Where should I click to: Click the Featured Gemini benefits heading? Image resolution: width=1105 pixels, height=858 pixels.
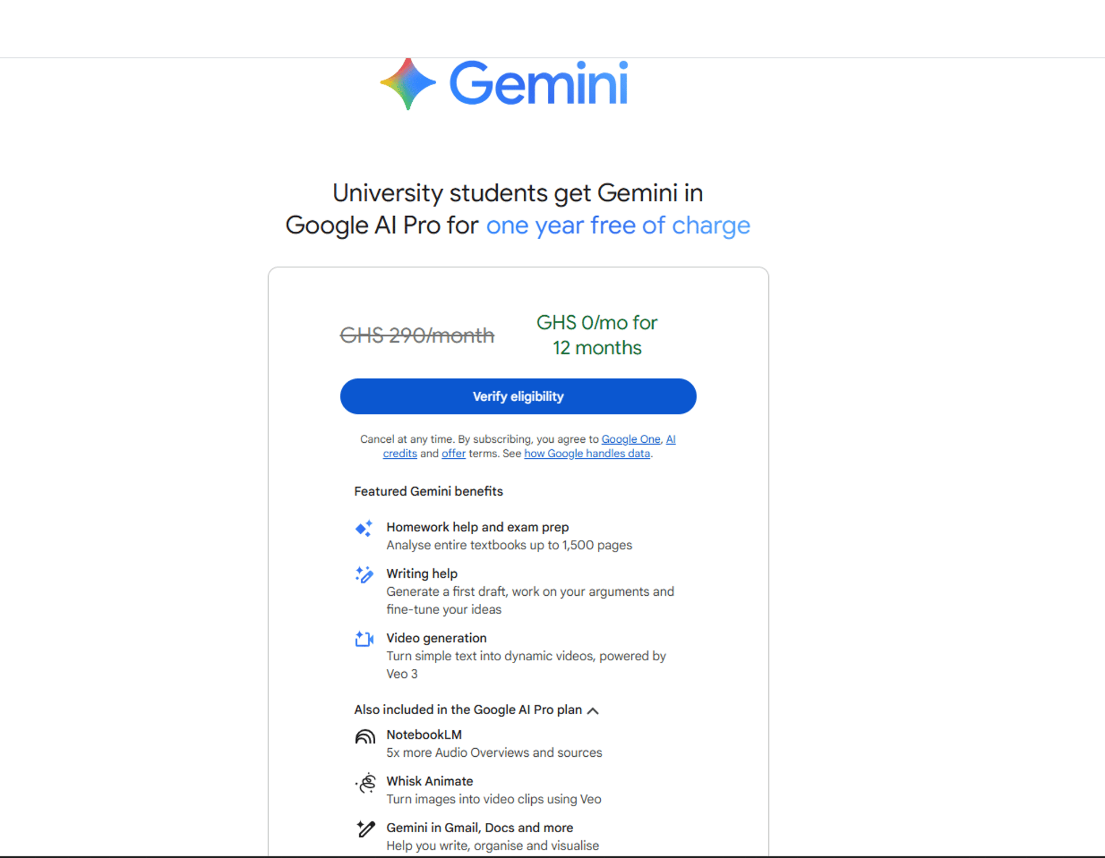tap(428, 492)
